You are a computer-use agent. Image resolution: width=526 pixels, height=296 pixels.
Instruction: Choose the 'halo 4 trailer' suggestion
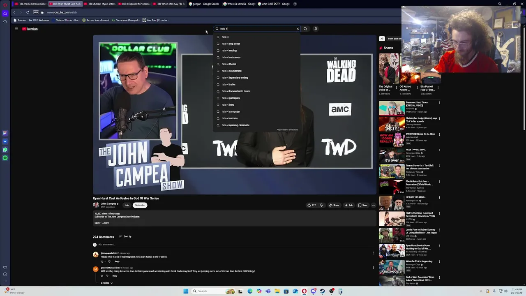click(x=257, y=84)
